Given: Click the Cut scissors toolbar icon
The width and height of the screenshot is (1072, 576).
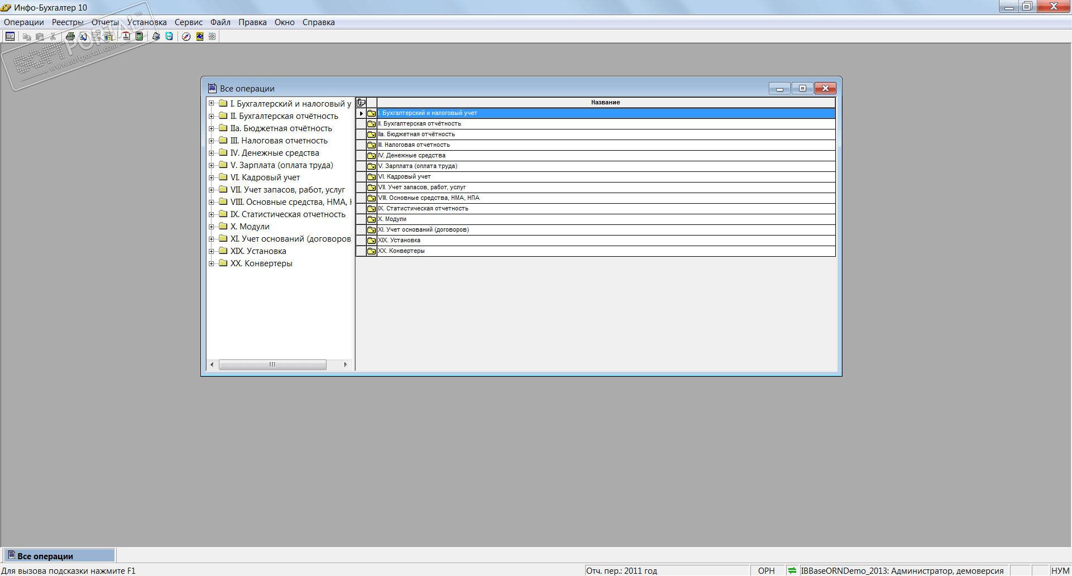Looking at the screenshot, I should 53,36.
